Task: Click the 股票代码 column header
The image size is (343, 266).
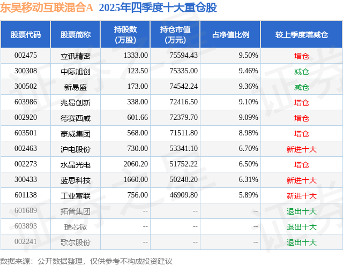Action: pyautogui.click(x=25, y=34)
